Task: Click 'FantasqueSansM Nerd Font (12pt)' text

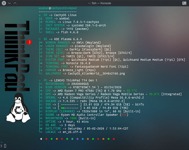Action: [x=101, y=67]
